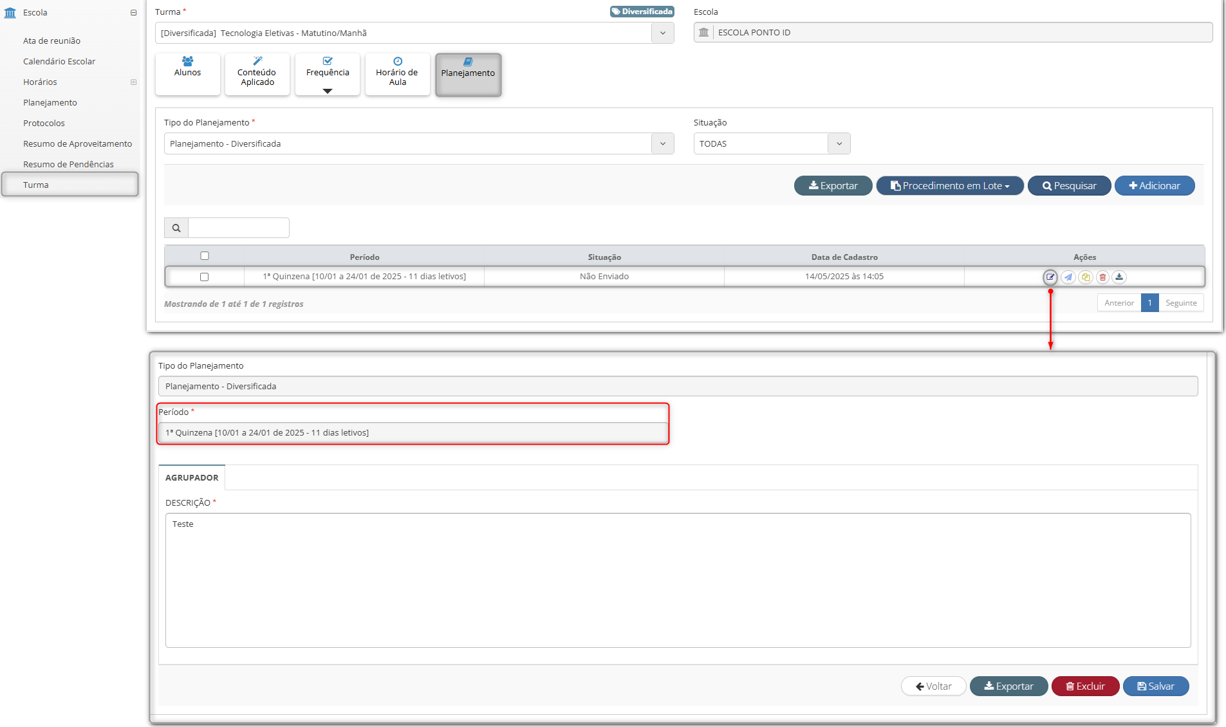Click the 'Não Enviado' status cell

tap(604, 277)
